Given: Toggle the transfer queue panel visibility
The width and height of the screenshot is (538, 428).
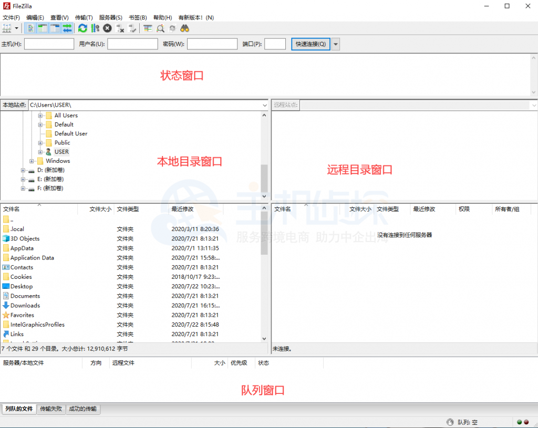Looking at the screenshot, I should pos(66,28).
